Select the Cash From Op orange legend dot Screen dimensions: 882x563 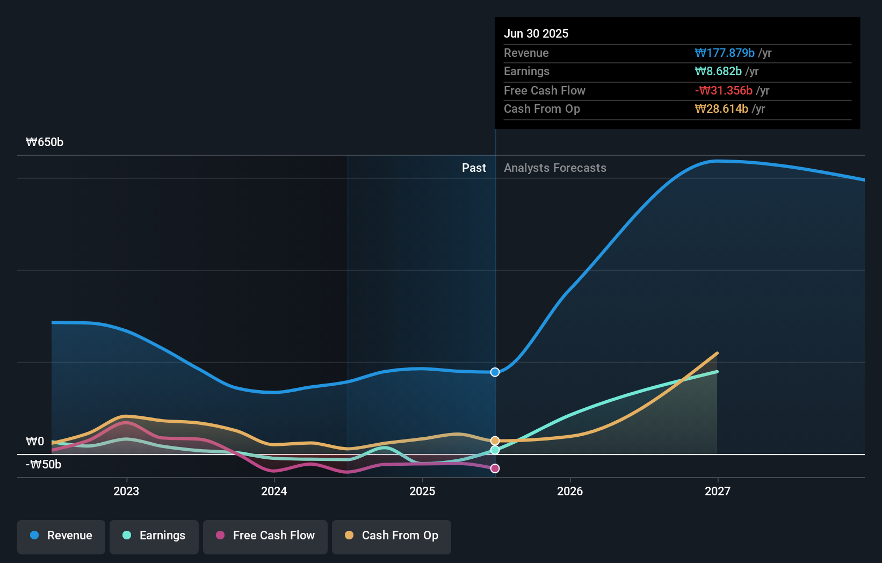(349, 536)
